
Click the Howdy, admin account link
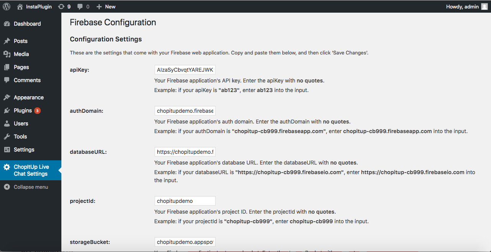[462, 7]
